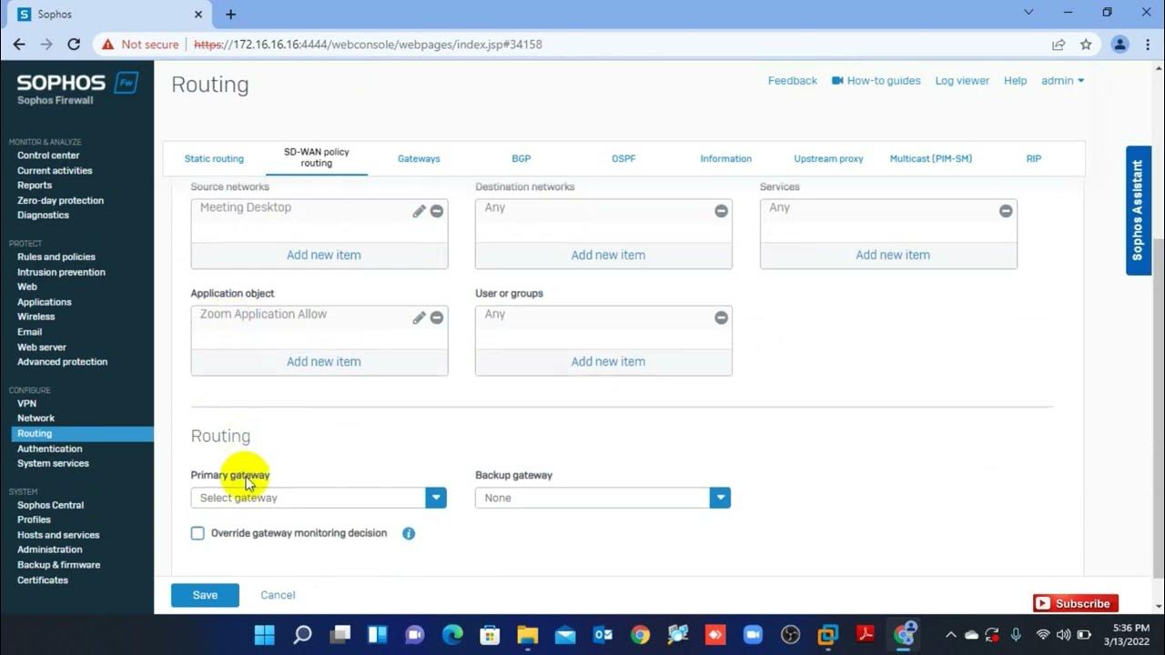Open Authentication settings in sidebar

coord(50,448)
